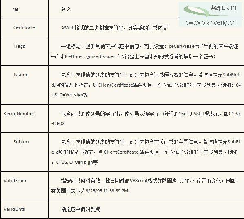Click ClientCertificate集合 text in Issuer row
The image size is (244, 219).
point(120,85)
